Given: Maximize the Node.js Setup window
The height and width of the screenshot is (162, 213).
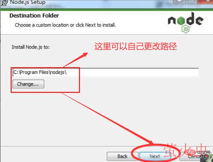Looking at the screenshot, I should [x=191, y=2].
